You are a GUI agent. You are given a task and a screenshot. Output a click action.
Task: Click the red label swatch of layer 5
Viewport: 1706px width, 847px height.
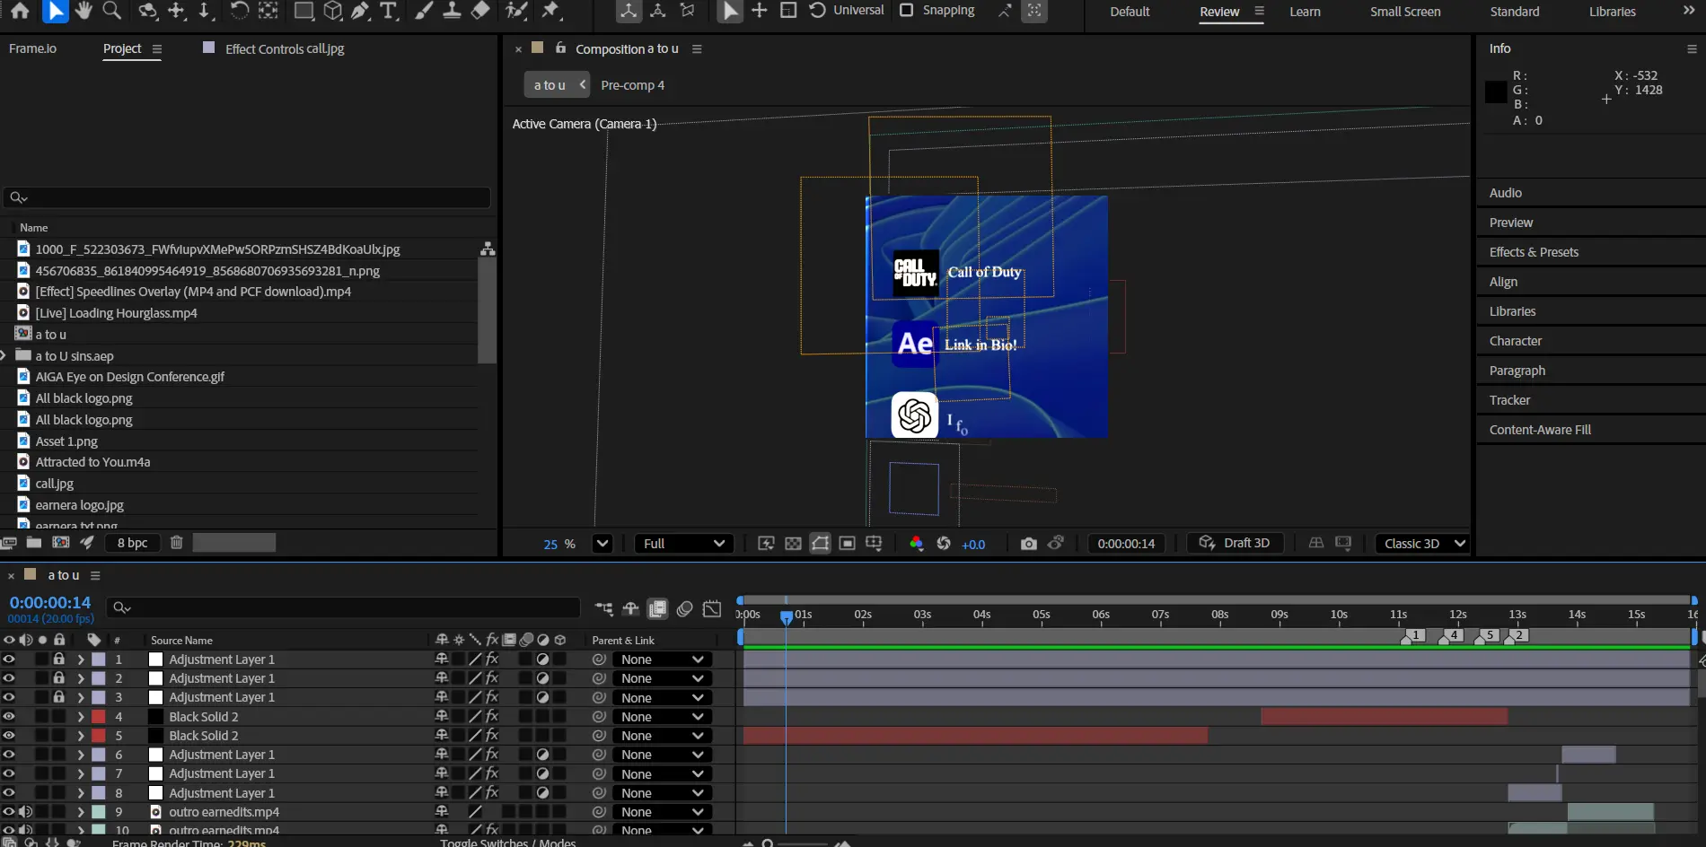(99, 736)
